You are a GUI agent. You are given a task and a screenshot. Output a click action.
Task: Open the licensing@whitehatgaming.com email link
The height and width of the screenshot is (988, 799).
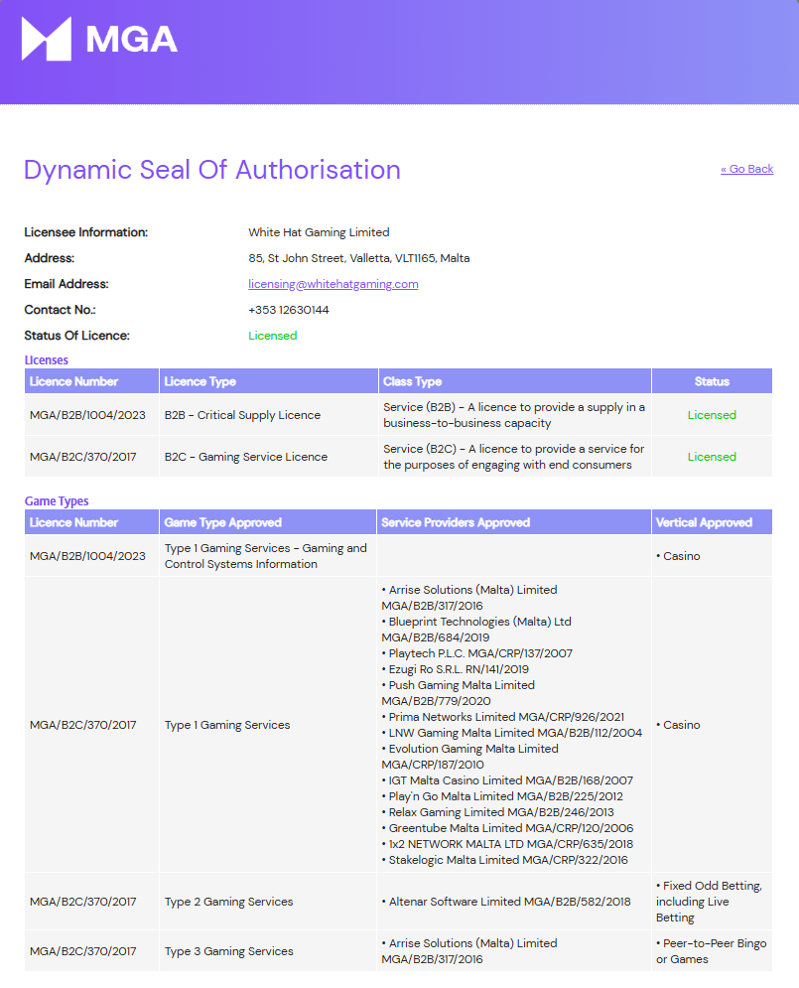coord(333,284)
